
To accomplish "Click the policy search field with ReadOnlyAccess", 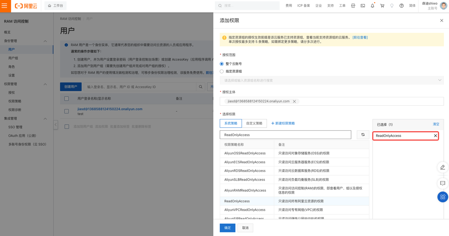I will (286, 135).
